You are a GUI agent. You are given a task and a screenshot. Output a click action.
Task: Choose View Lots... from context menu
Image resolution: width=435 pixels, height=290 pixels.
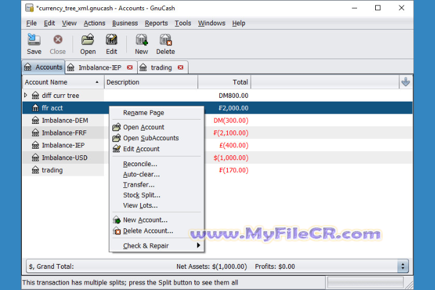click(x=140, y=205)
